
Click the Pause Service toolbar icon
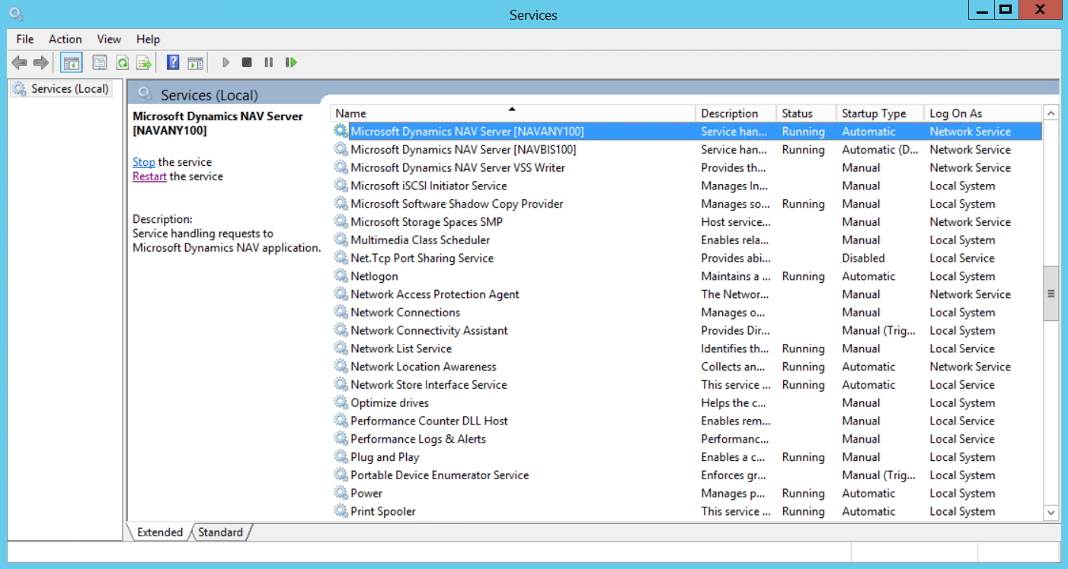[x=268, y=62]
